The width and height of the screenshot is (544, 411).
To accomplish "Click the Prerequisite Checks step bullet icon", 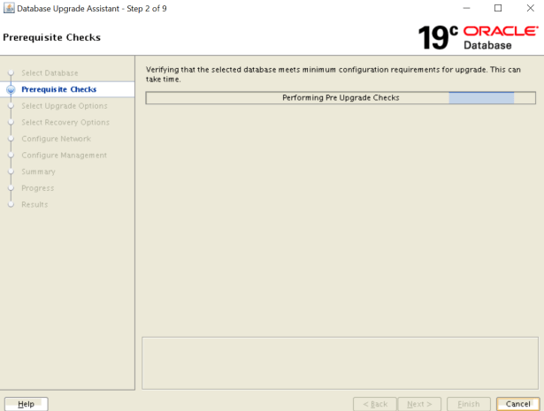I will pos(11,89).
